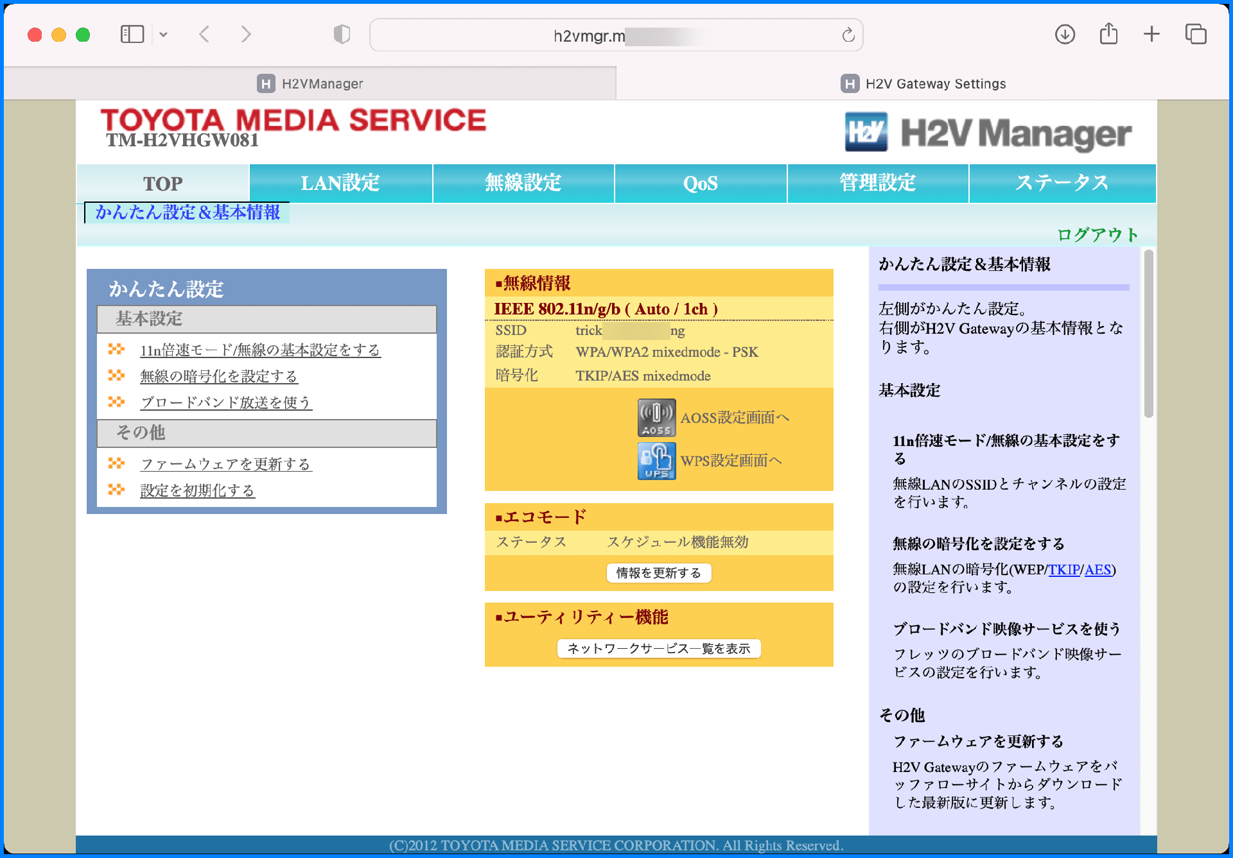Click the IEEE 802.11n/g/b heading text
Screen dimensions: 1233x858
pyautogui.click(x=606, y=309)
